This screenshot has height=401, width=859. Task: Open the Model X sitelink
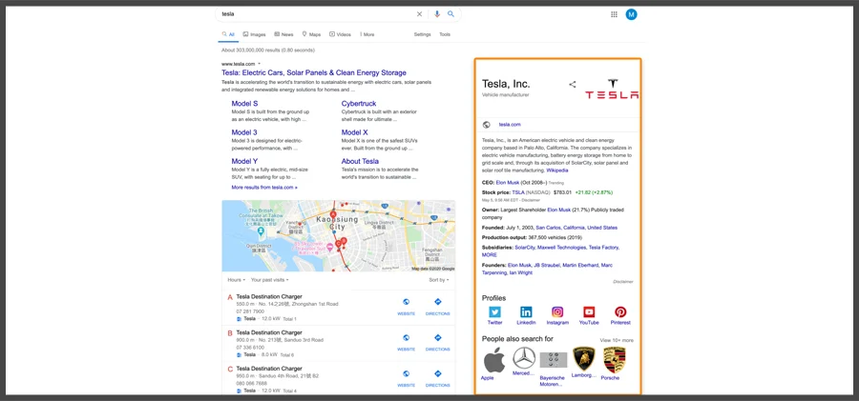(354, 132)
